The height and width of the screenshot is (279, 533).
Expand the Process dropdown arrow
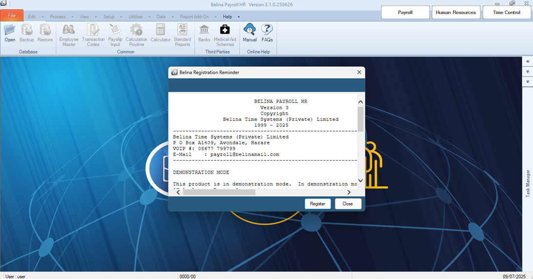[x=72, y=17]
